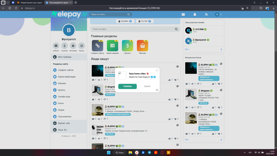
Task: Open the Кабинет dashboard icon
Action: [56, 46]
